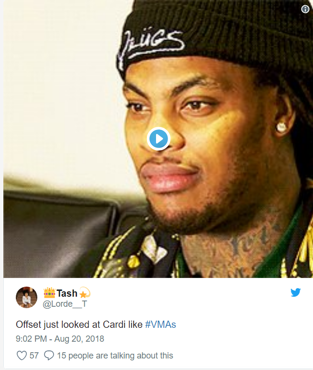Like the tweet with the heart icon
The height and width of the screenshot is (370, 313).
click(x=22, y=355)
